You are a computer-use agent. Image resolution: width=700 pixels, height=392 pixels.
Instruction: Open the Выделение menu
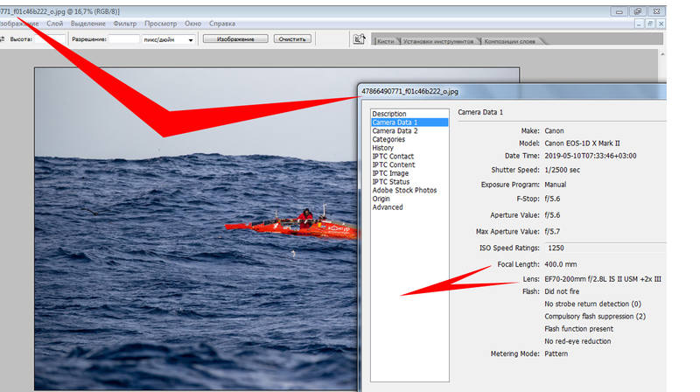point(88,24)
